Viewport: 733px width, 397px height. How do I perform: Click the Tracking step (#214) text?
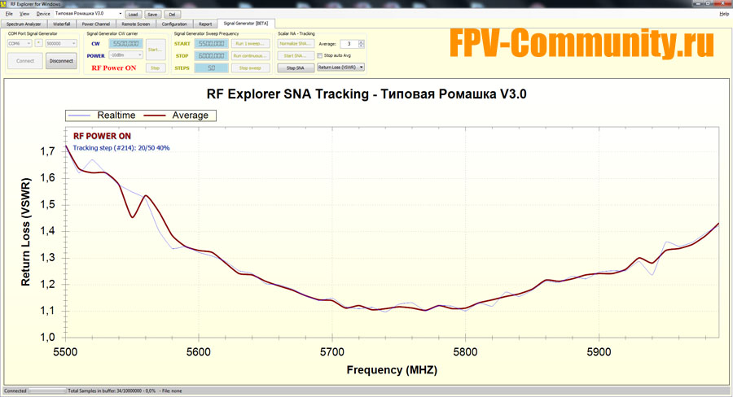tap(121, 148)
